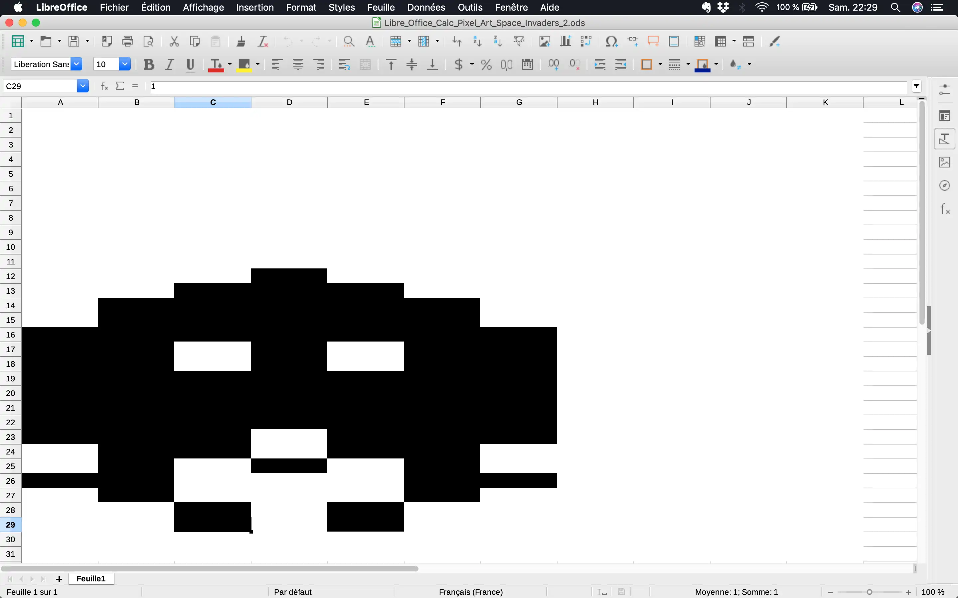Apply the yellow background highlight color

244,64
